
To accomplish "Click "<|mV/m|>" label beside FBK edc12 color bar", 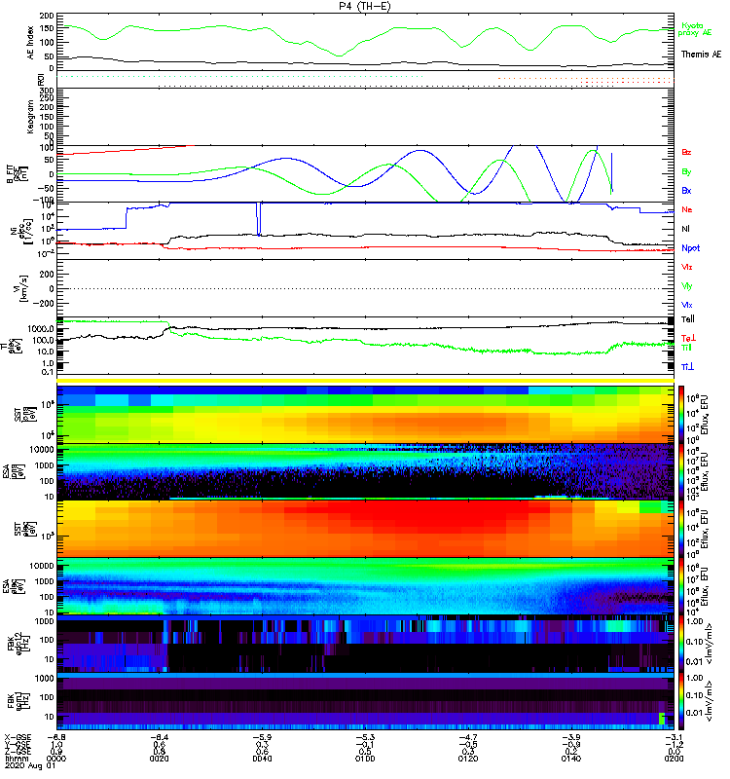I will click(x=710, y=644).
